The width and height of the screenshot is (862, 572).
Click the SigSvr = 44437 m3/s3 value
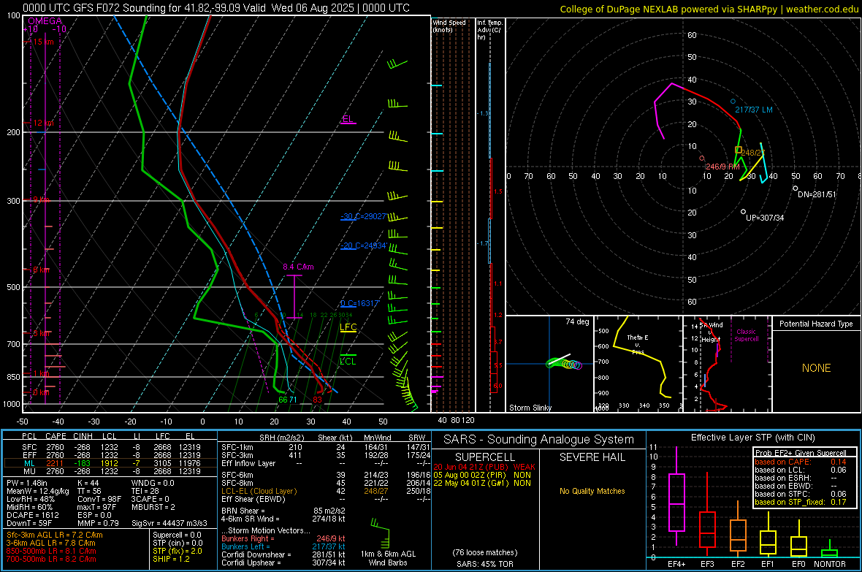(169, 523)
